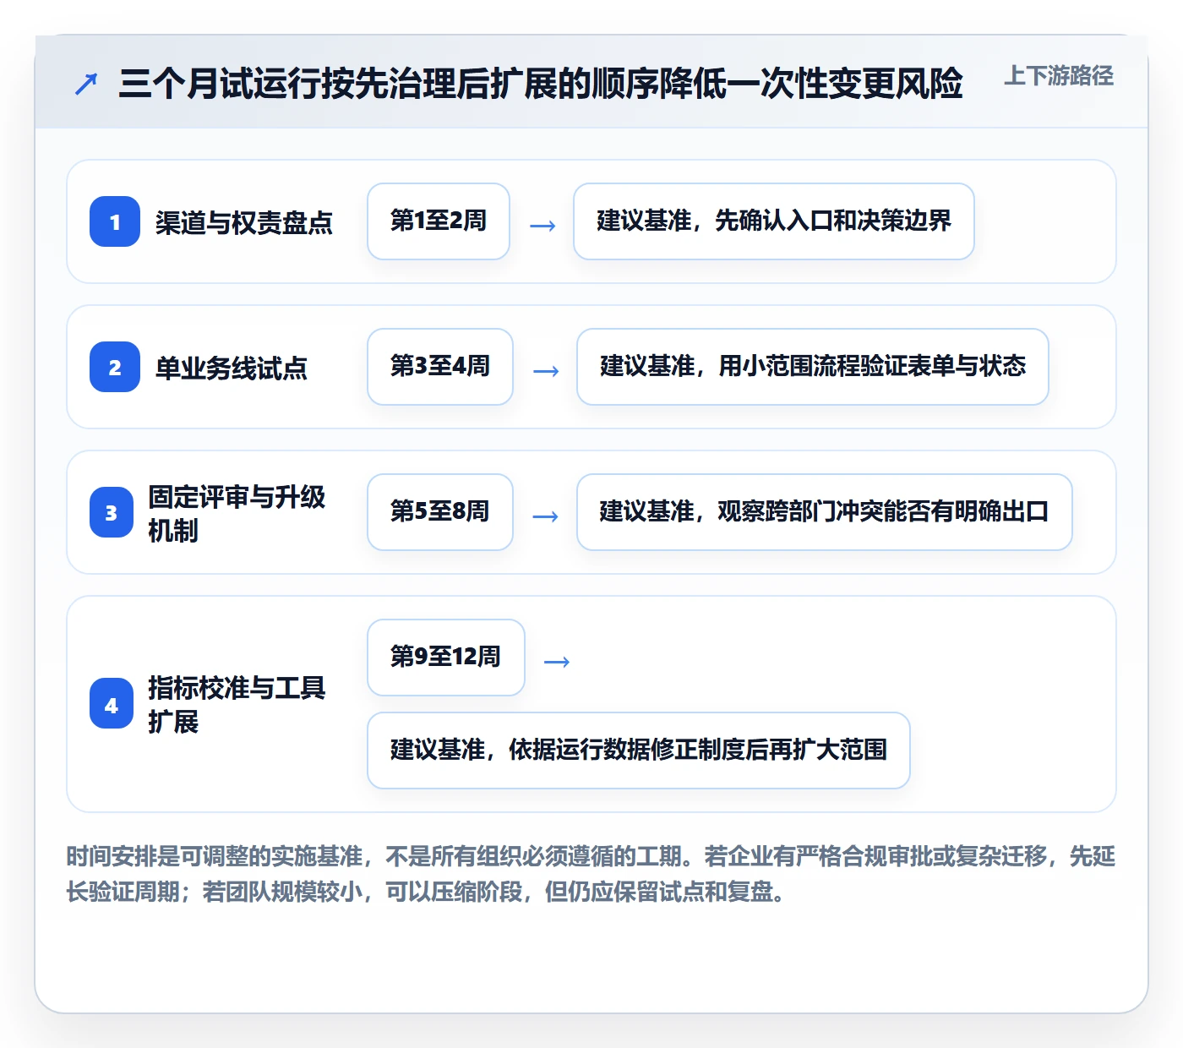Click 建议基准，先确认入口和决策边界 box
This screenshot has width=1183, height=1048.
pyautogui.click(x=774, y=221)
